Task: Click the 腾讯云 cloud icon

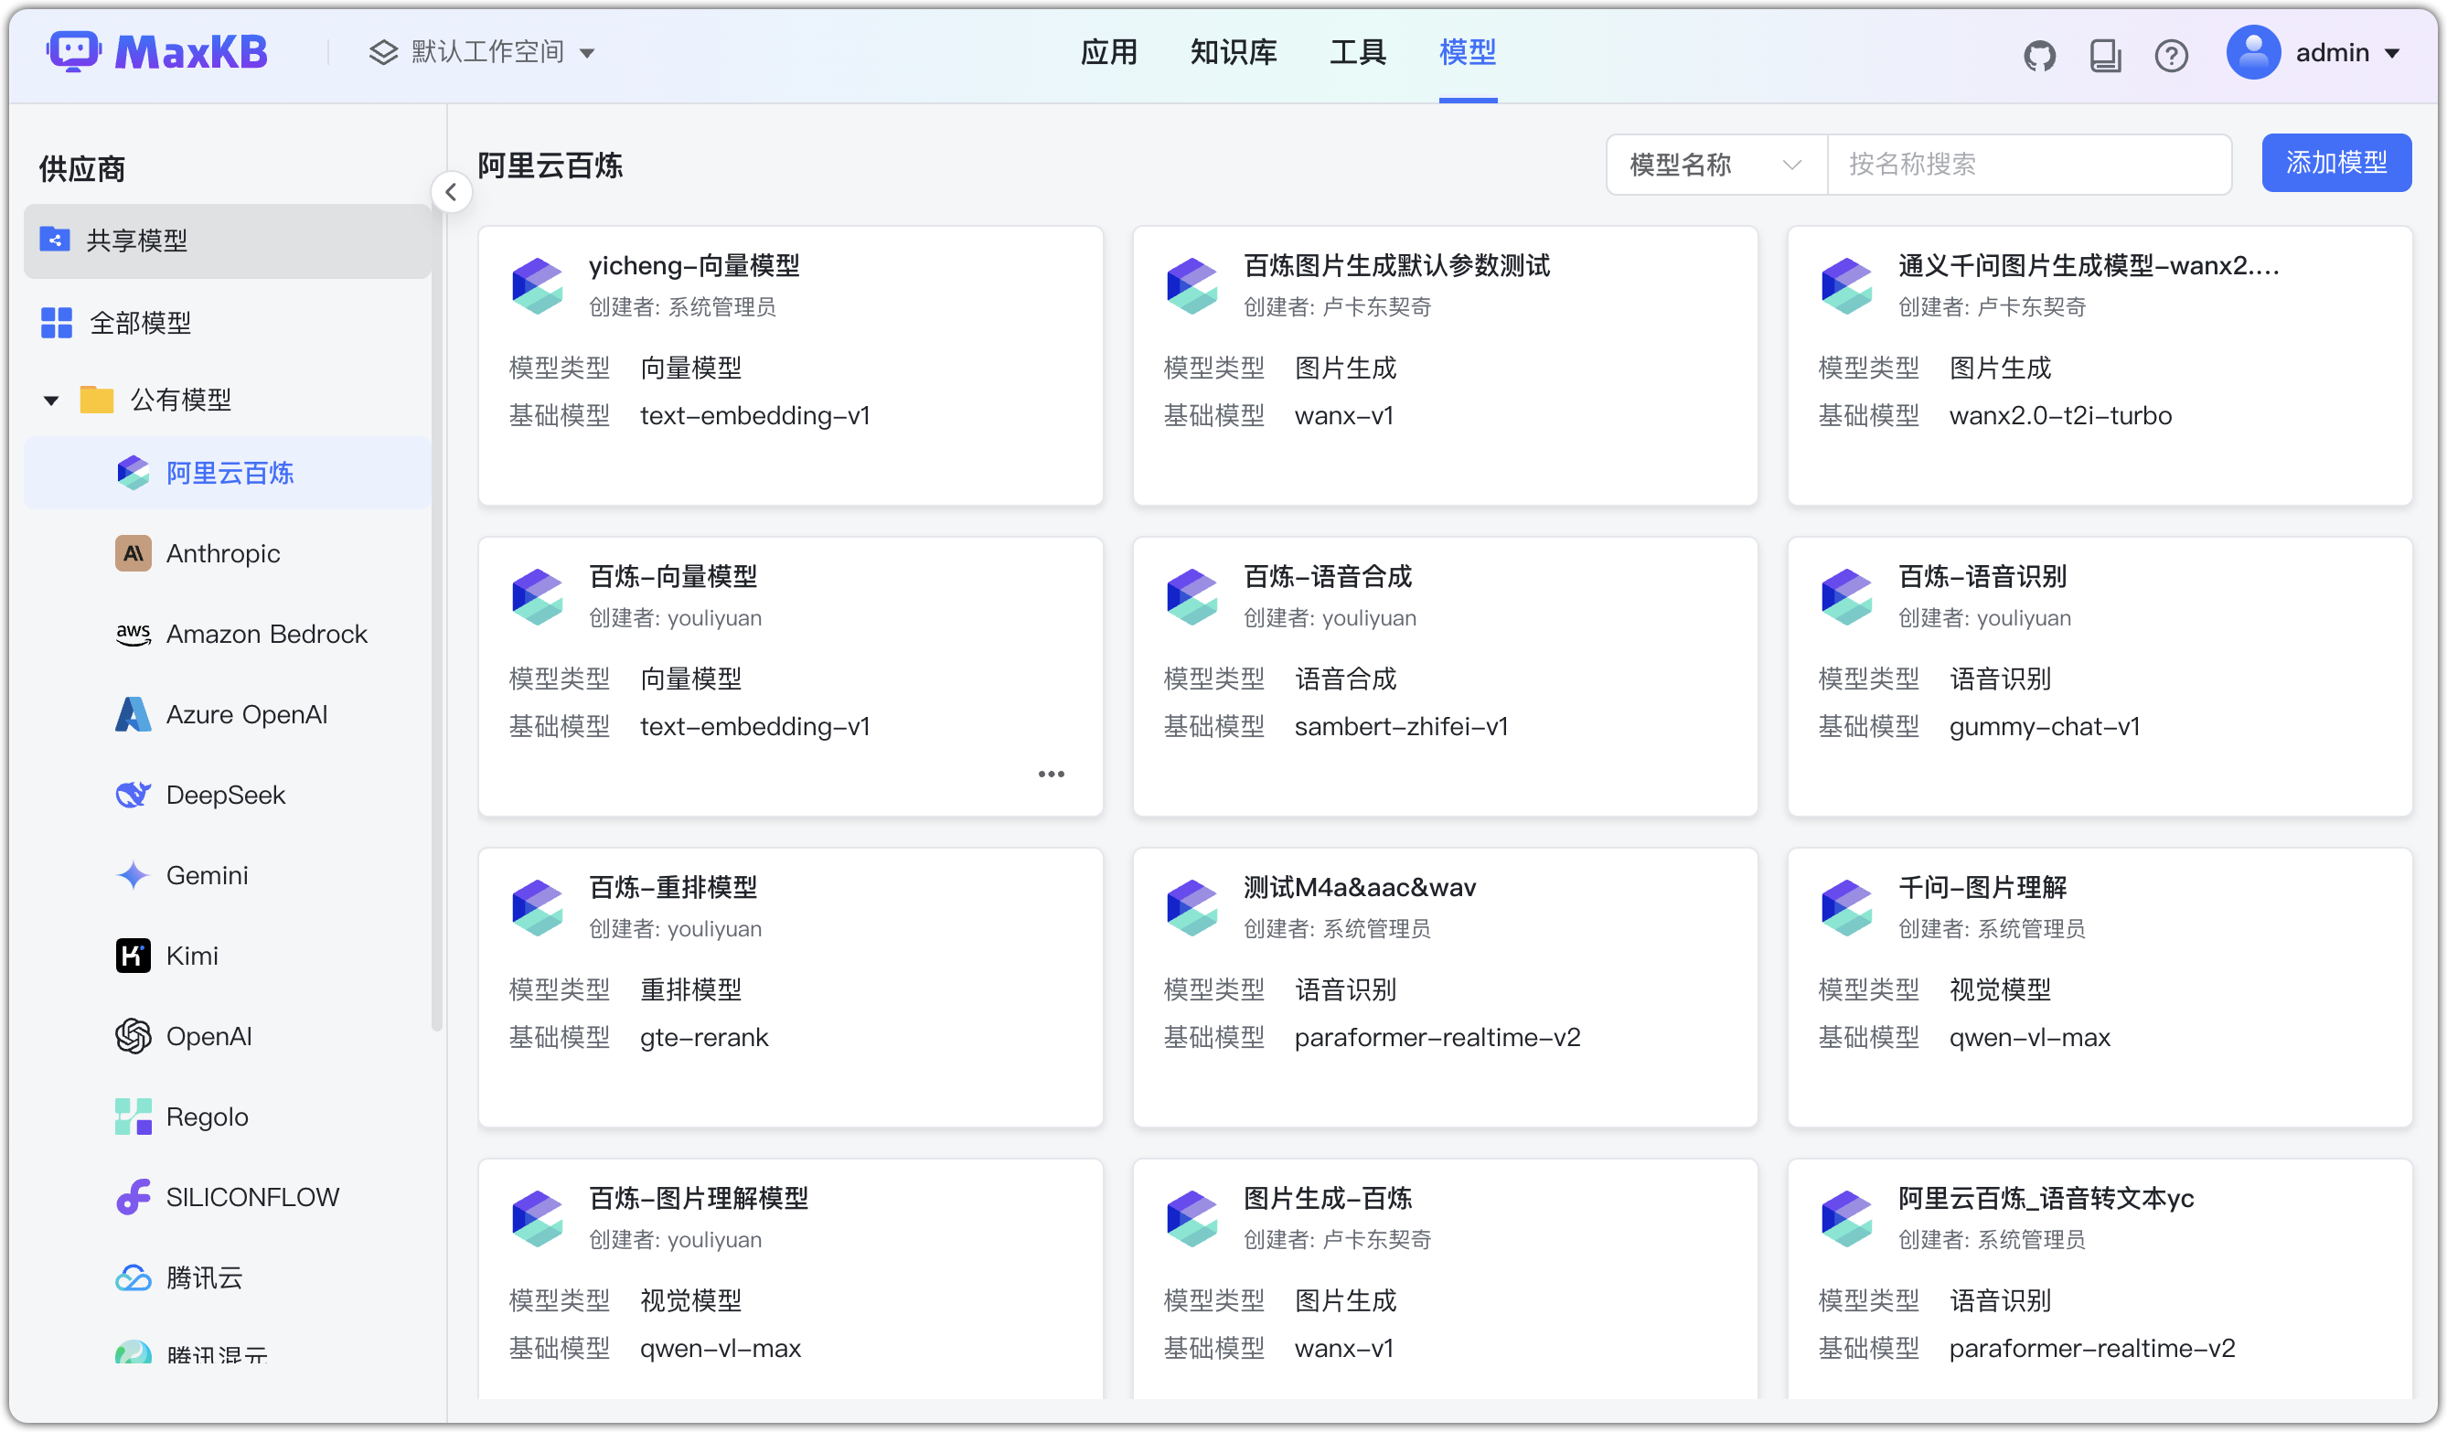Action: [x=133, y=1278]
